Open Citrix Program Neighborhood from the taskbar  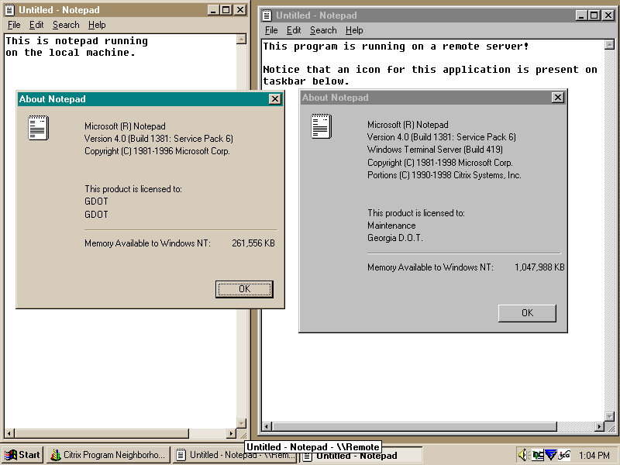[x=107, y=455]
